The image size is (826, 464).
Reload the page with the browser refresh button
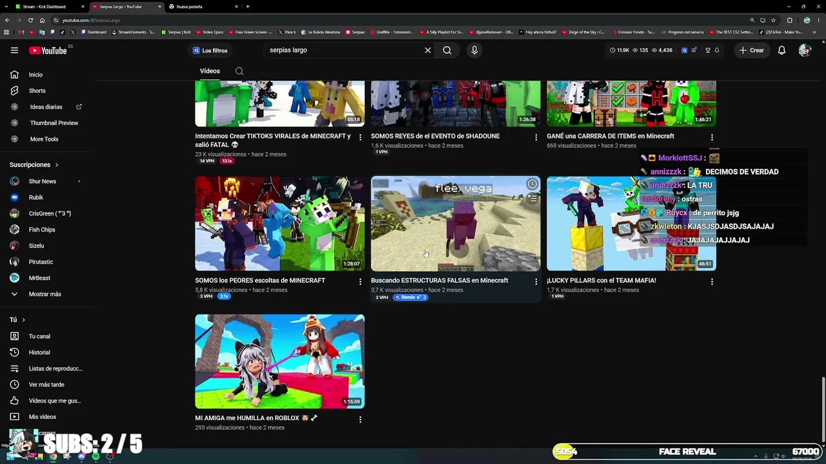(30, 20)
